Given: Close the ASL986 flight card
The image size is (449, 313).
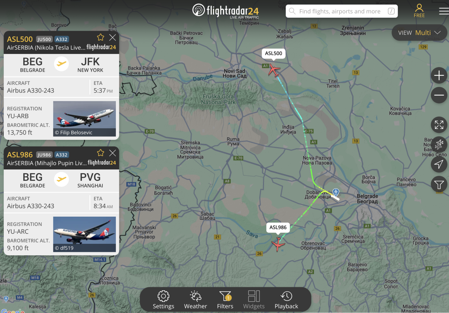Looking at the screenshot, I should (112, 153).
